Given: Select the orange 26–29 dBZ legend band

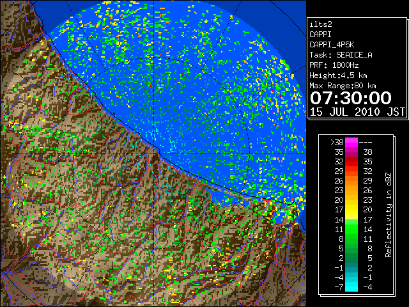Looking at the screenshot, I should [351, 180].
